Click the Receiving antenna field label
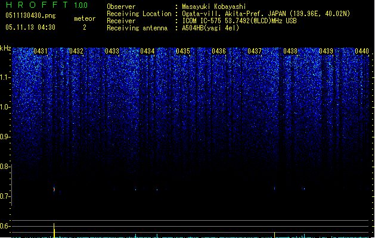Screen dimensions: 375x238 click(137, 28)
